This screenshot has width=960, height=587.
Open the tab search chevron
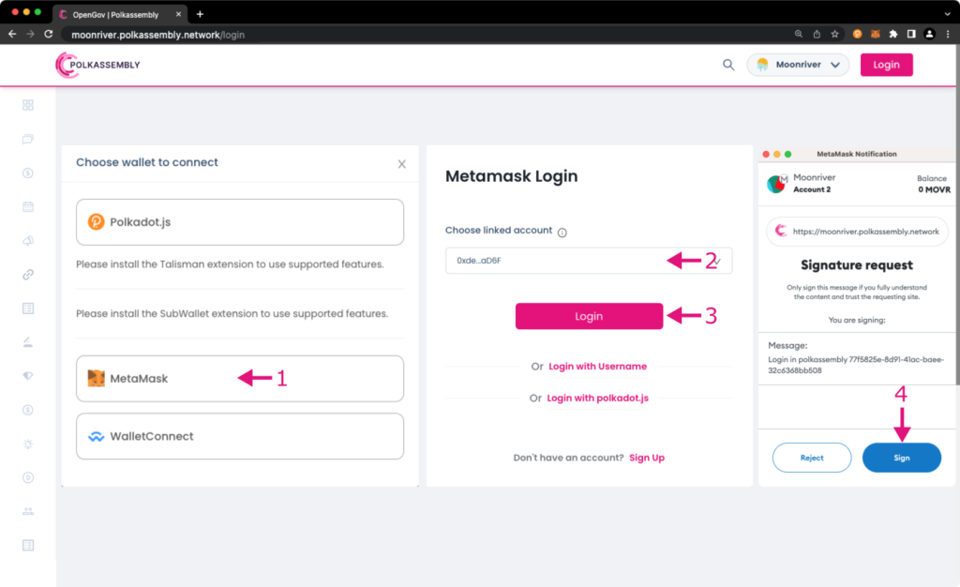pos(947,13)
